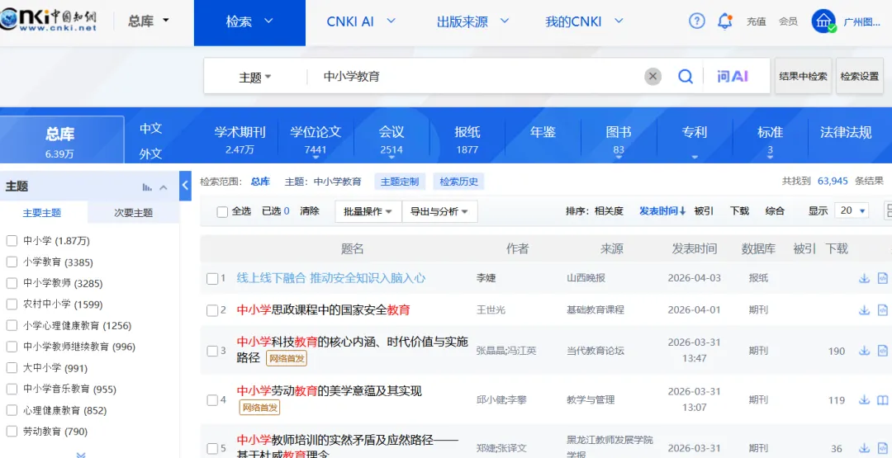Viewport: 892px width, 458px height.
Task: Sort results by 下载
Action: 739,210
